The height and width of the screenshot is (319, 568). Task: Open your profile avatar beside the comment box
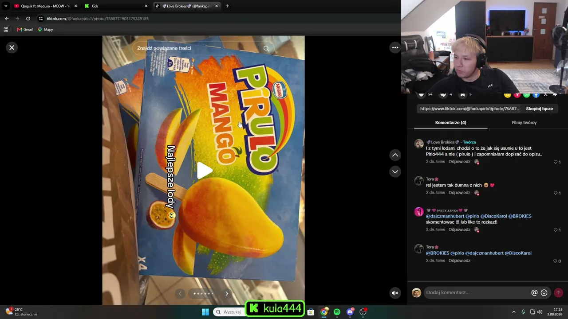416,292
